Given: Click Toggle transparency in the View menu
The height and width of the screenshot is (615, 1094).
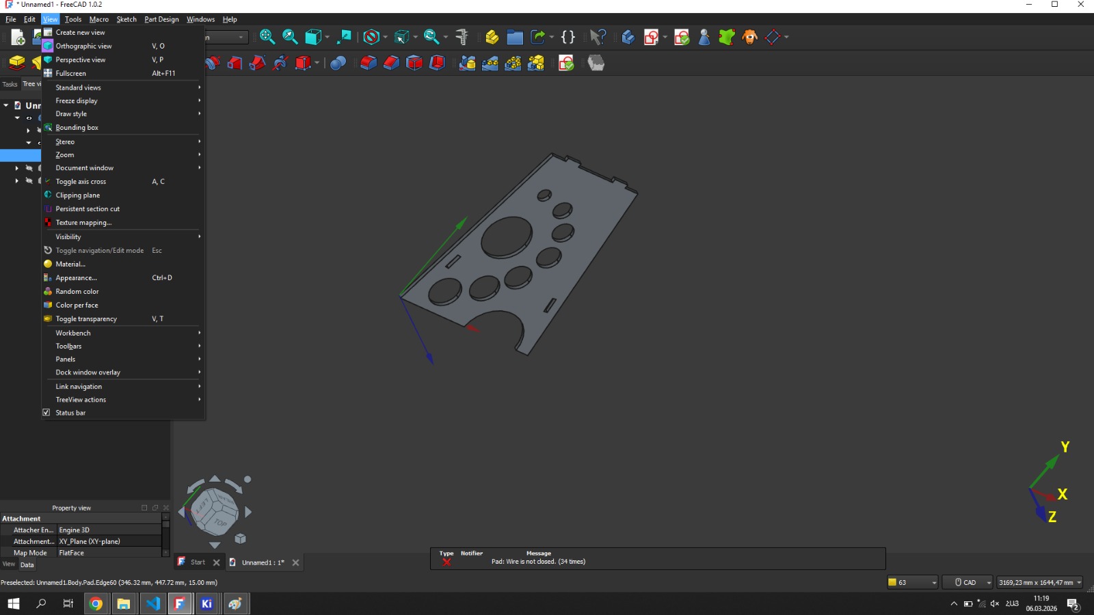Looking at the screenshot, I should click(x=86, y=318).
